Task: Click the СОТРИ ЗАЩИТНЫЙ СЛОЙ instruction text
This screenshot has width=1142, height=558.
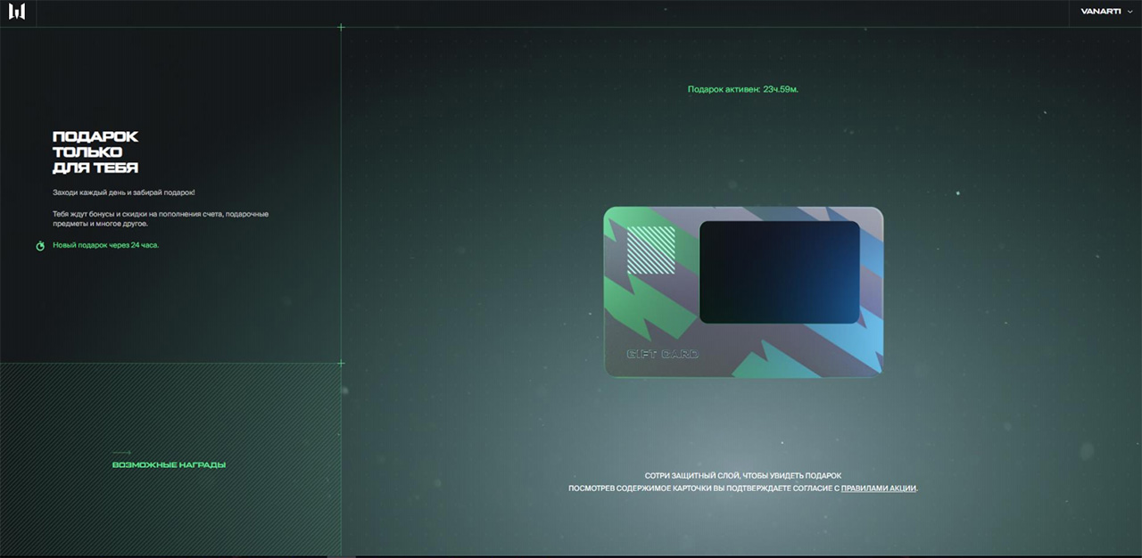Action: (742, 476)
